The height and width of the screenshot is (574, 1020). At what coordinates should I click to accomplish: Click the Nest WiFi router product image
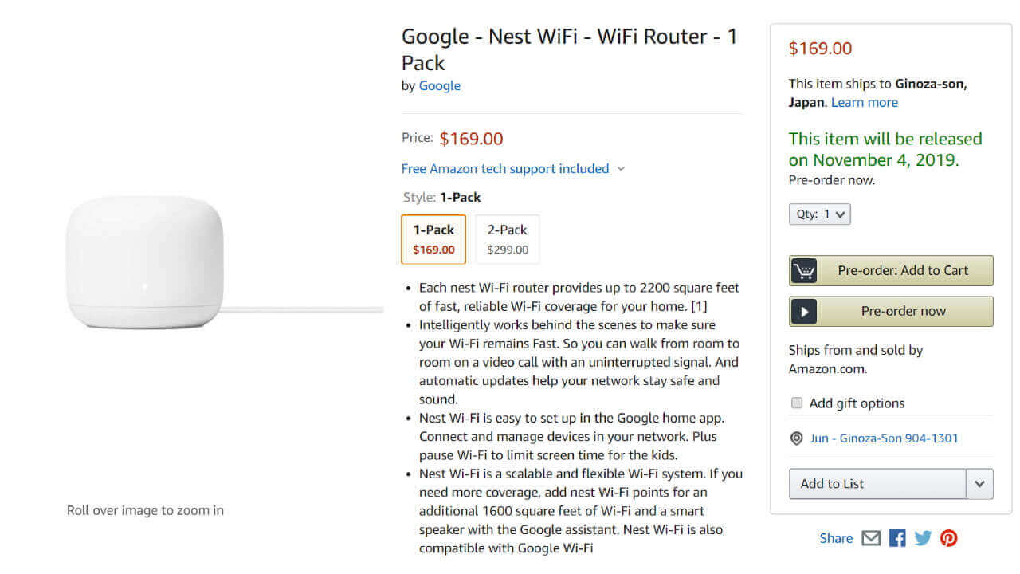pos(145,263)
